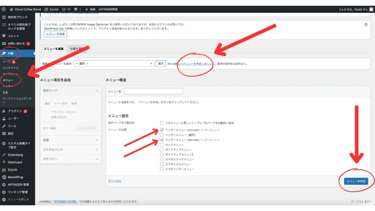This screenshot has width=375, height=211.
Task: Open BackWPup in the sidebar
Action: click(16, 177)
